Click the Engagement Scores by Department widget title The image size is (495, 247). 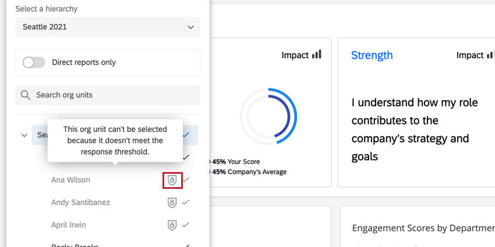tap(423, 228)
